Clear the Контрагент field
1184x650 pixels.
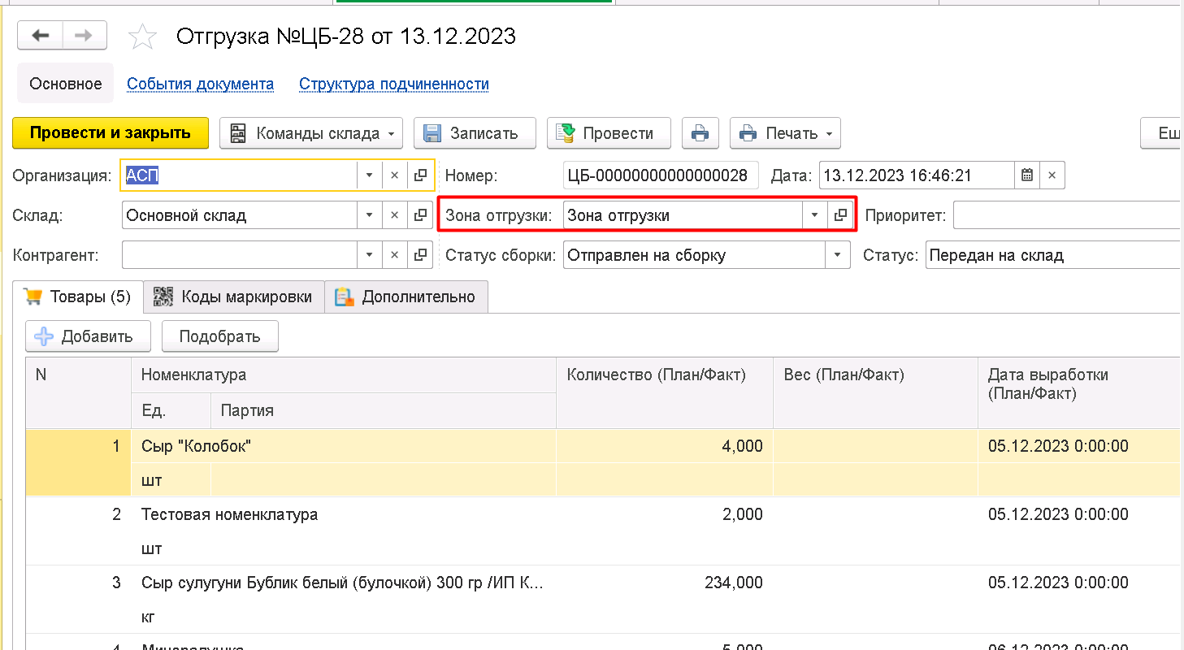point(394,255)
